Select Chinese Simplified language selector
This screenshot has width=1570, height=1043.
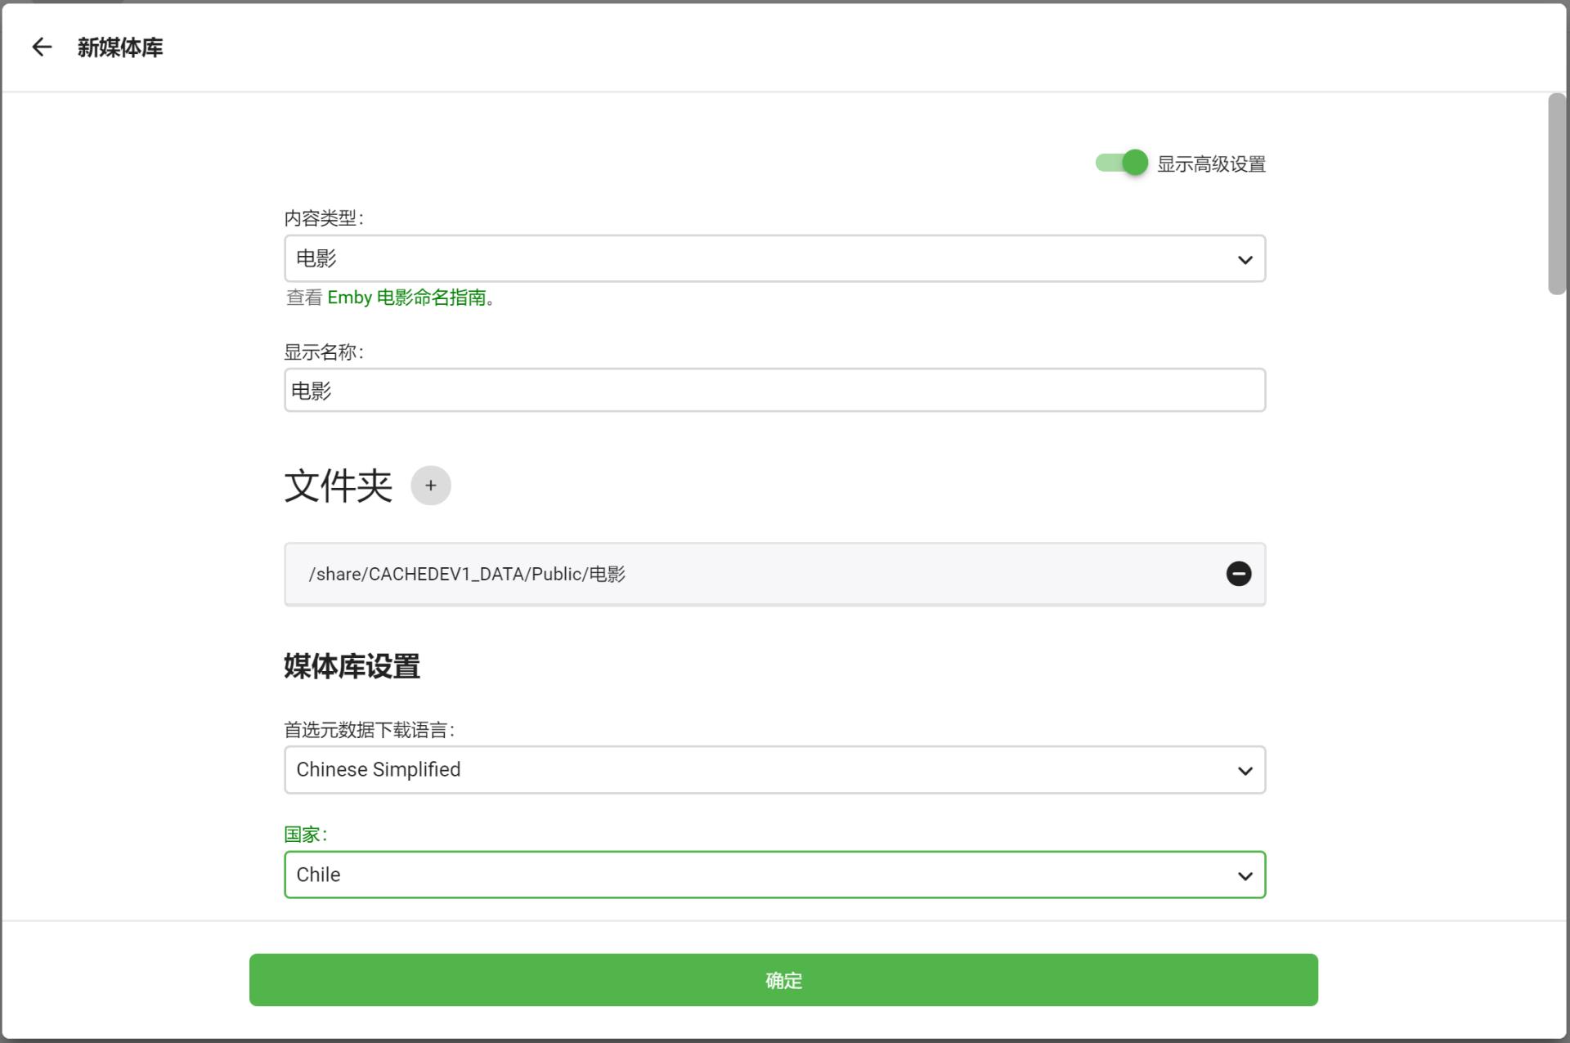[774, 769]
